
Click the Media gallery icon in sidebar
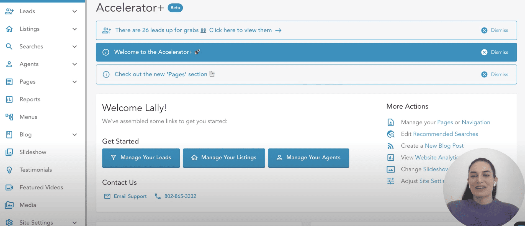click(x=9, y=205)
